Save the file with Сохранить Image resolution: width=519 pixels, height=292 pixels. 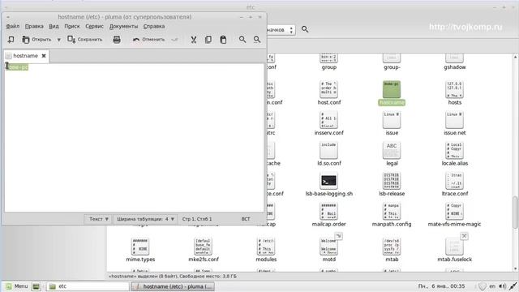(x=84, y=40)
